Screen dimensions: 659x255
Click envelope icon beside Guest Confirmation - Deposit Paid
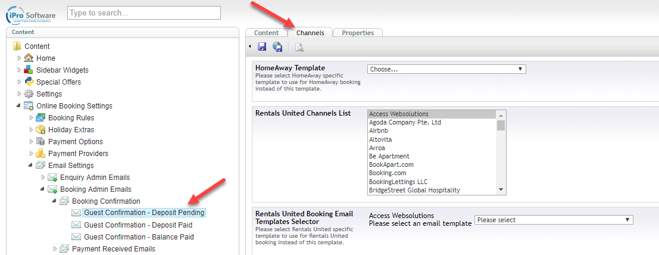76,225
